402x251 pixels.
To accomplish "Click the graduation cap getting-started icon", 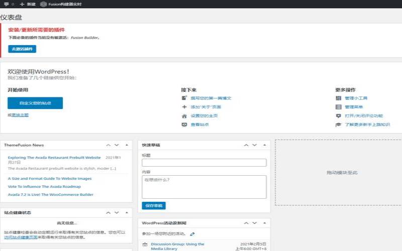I will click(x=338, y=124).
